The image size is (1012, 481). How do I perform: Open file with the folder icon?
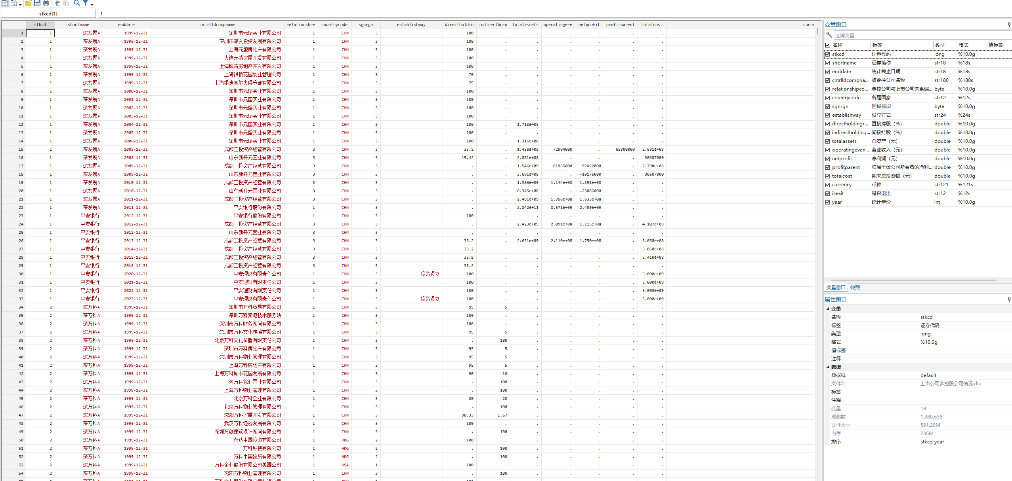(x=29, y=3)
